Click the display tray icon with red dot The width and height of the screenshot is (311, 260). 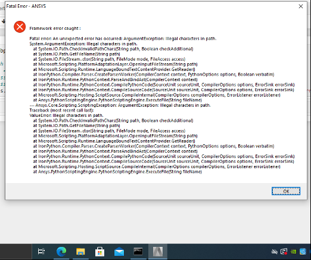point(284,252)
